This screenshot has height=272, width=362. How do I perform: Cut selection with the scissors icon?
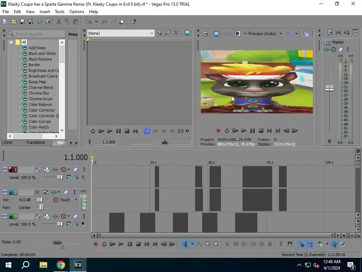click(59, 22)
